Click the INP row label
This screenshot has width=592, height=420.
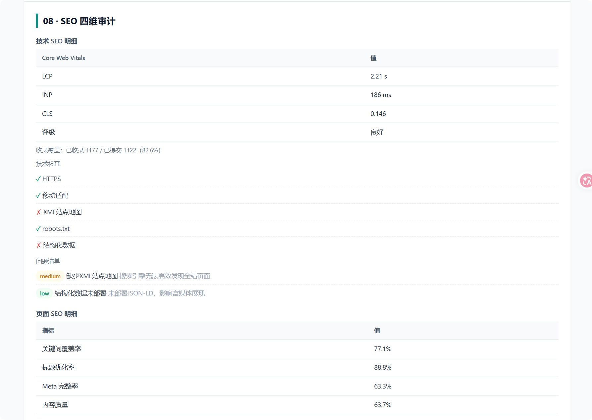[x=47, y=95]
